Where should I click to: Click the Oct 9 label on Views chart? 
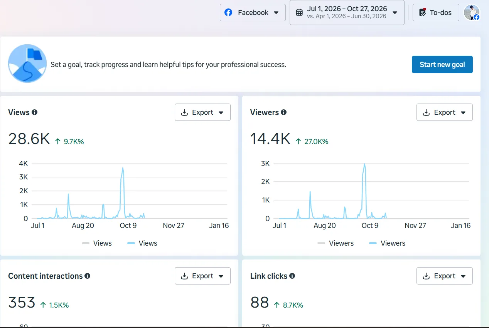click(128, 226)
